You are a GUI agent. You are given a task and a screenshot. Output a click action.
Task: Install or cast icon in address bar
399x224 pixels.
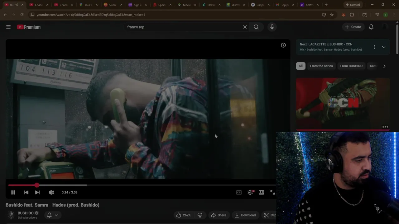click(x=324, y=15)
